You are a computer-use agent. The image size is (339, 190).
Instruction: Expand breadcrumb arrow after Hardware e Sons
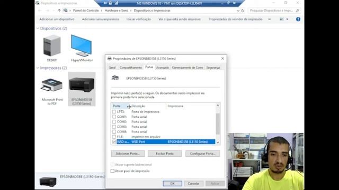[x=131, y=11]
